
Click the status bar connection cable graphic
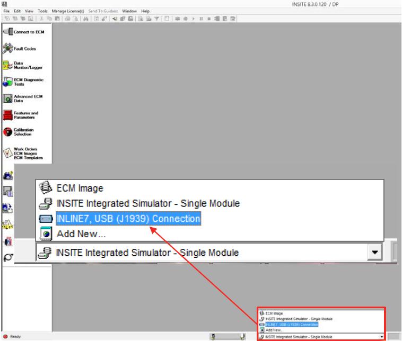tap(228, 337)
